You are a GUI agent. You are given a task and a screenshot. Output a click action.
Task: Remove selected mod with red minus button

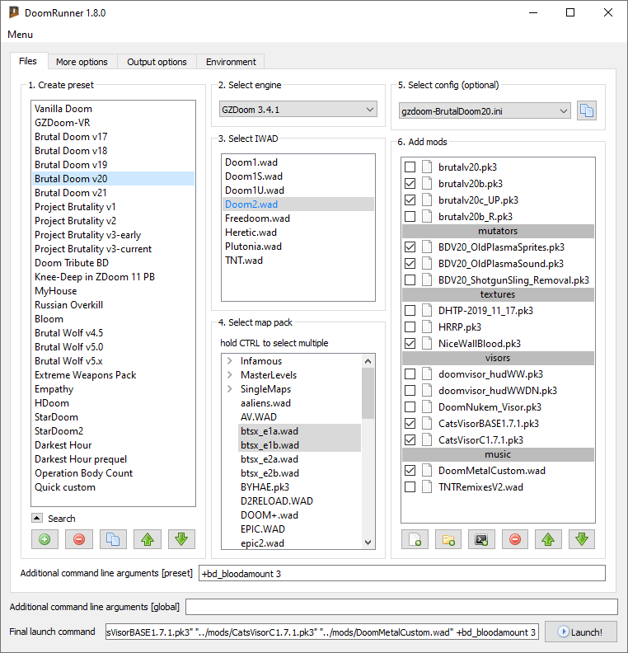515,540
